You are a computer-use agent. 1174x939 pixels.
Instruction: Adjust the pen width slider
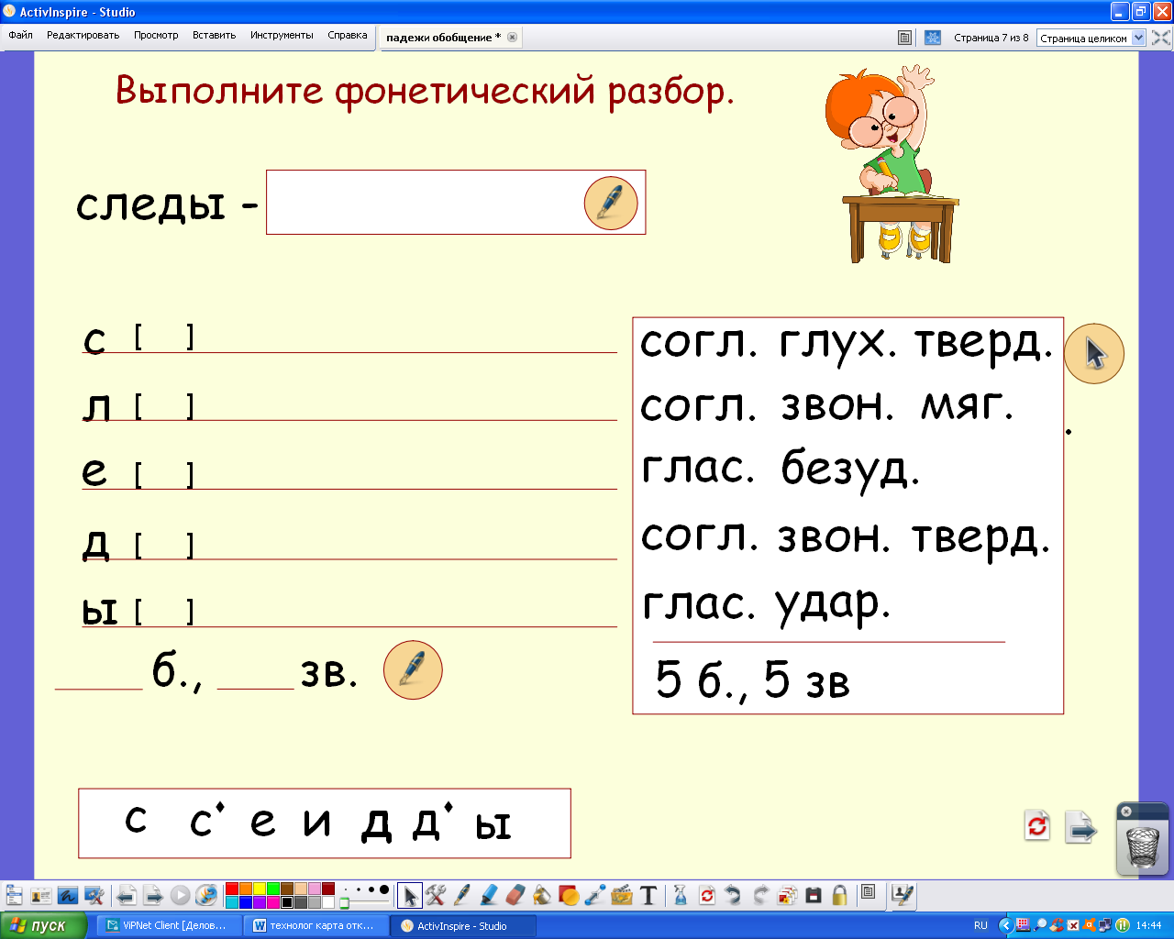click(x=365, y=903)
